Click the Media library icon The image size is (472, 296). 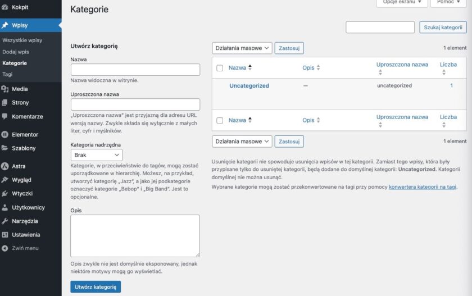coord(5,89)
